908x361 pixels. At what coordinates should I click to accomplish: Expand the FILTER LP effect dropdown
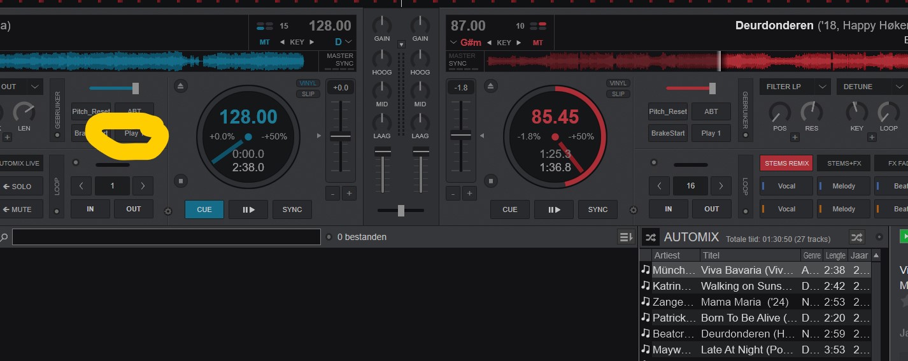point(823,87)
